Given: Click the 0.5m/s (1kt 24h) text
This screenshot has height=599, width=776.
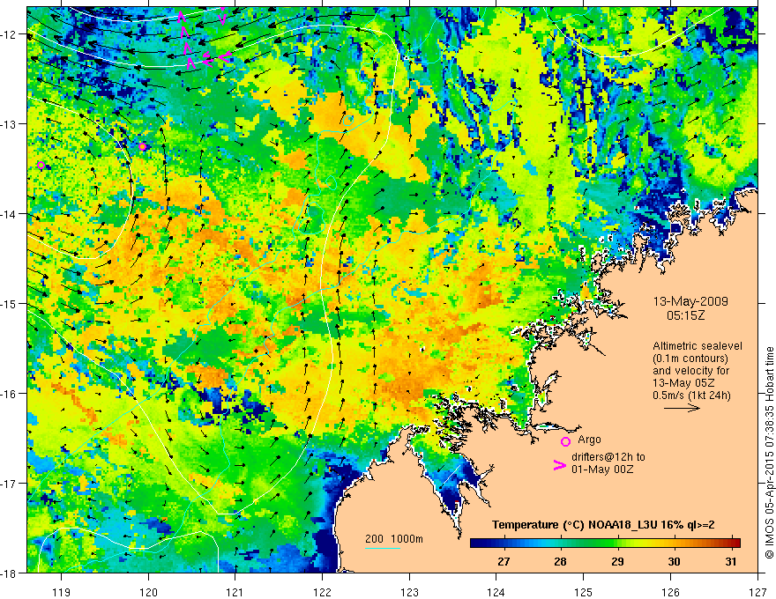Looking at the screenshot, I should tap(691, 395).
